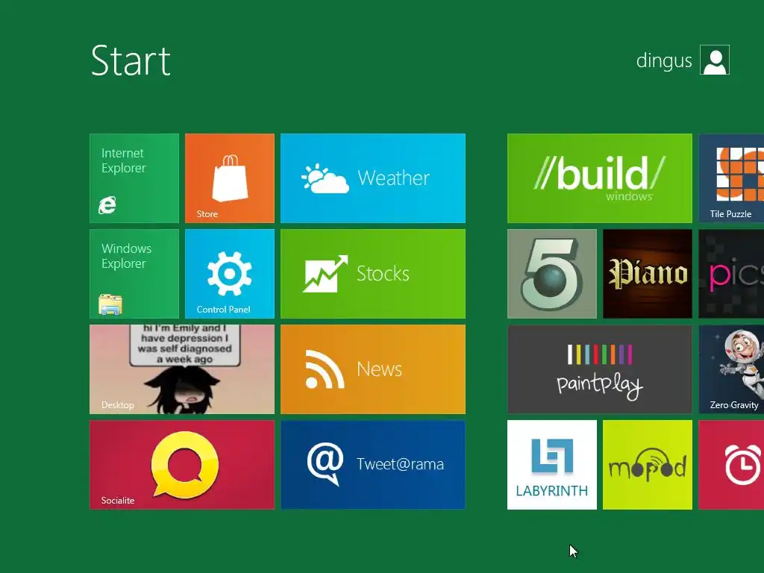Open the Control Panel tile
764x573 pixels.
point(230,274)
